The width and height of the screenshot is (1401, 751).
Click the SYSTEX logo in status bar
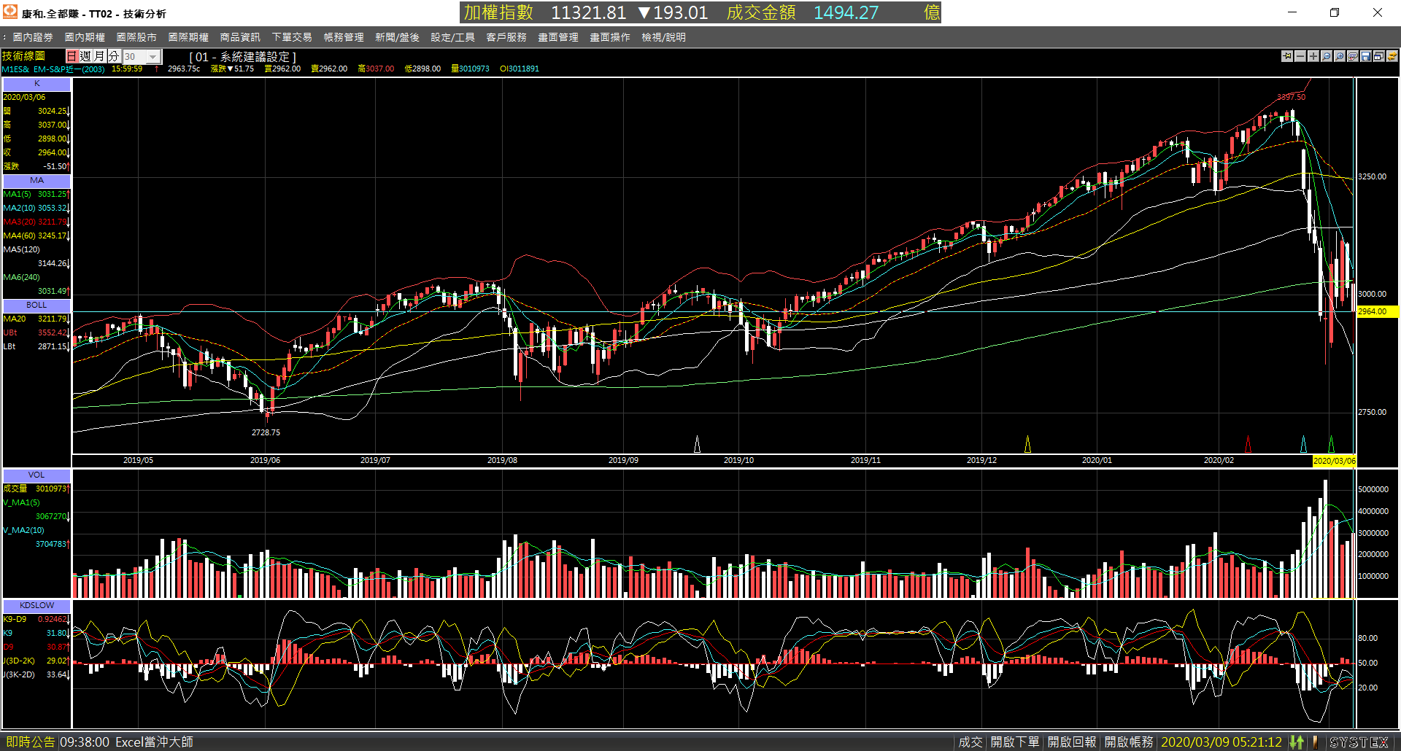(x=1359, y=742)
